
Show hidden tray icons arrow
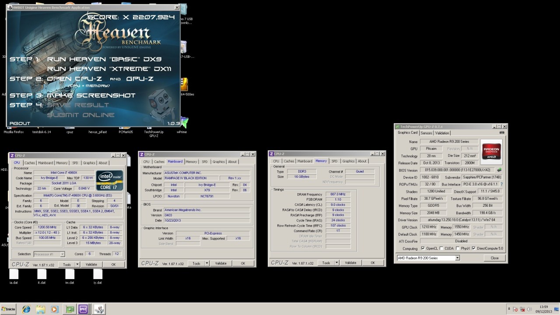[x=509, y=309]
